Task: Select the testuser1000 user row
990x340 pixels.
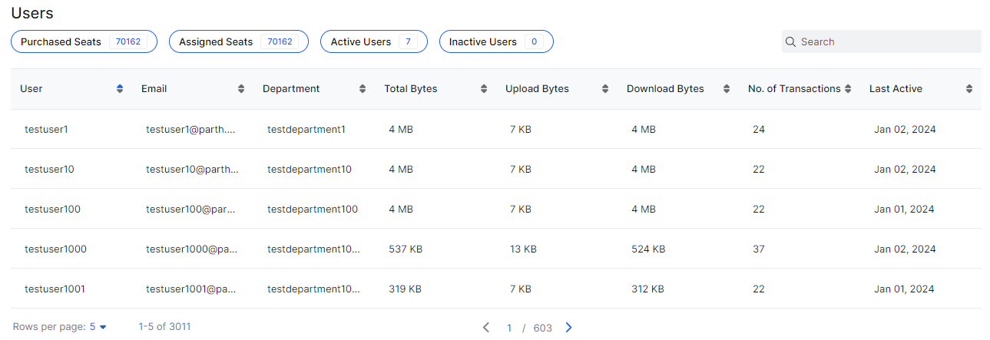Action: click(496, 249)
